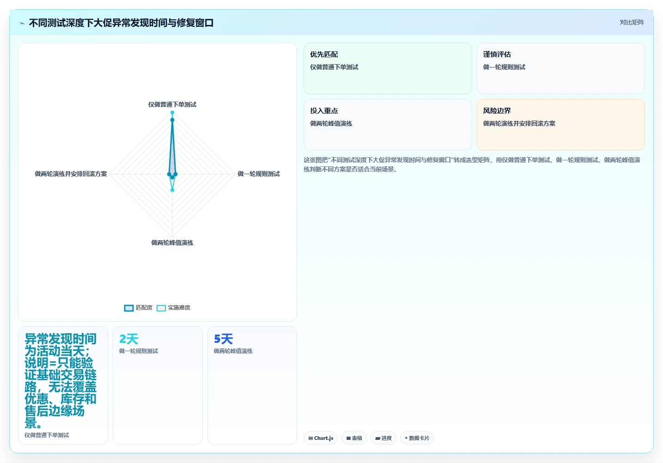Select the 数据卡片 tag
The height and width of the screenshot is (463, 663).
[417, 438]
